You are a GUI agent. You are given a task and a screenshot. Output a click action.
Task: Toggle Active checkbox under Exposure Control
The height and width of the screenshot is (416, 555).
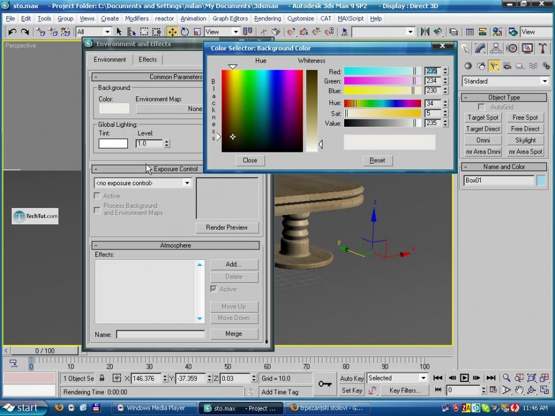pyautogui.click(x=97, y=196)
